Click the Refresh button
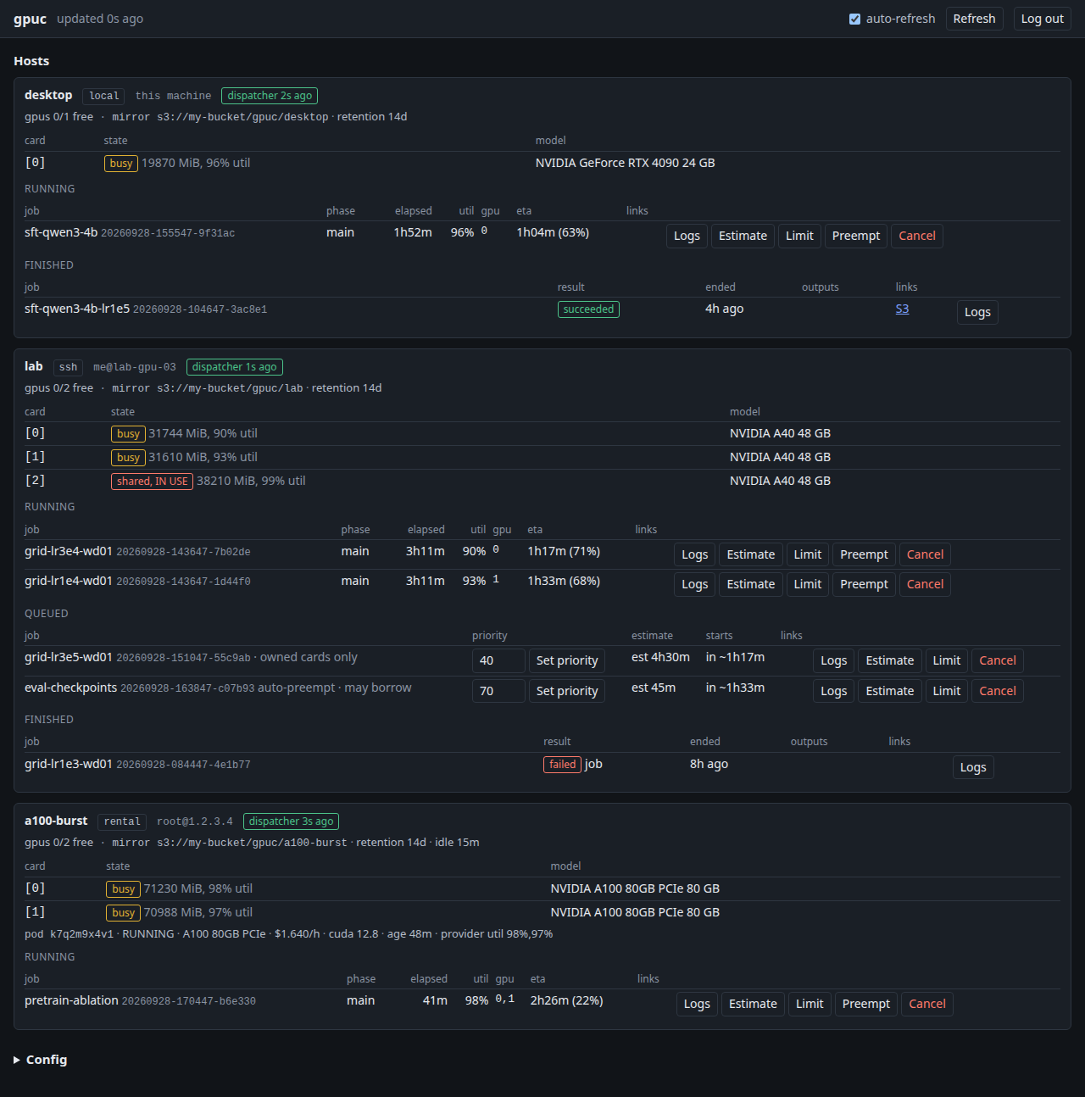Image resolution: width=1085 pixels, height=1097 pixels. (x=974, y=19)
